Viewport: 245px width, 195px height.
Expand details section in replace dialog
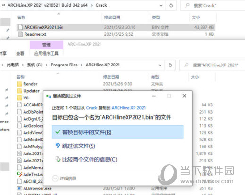coord(55,179)
